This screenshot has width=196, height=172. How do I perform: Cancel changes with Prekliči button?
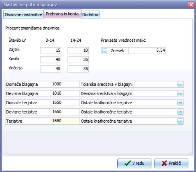[171, 163]
